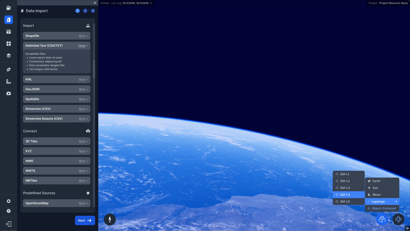410x231 pixels.
Task: Select EM-L5 from Lagrange submenu
Action: point(349,202)
